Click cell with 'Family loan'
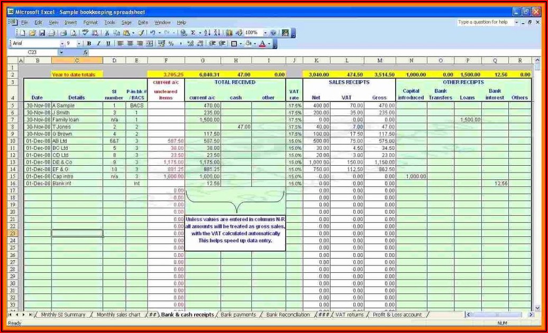 pyautogui.click(x=77, y=120)
